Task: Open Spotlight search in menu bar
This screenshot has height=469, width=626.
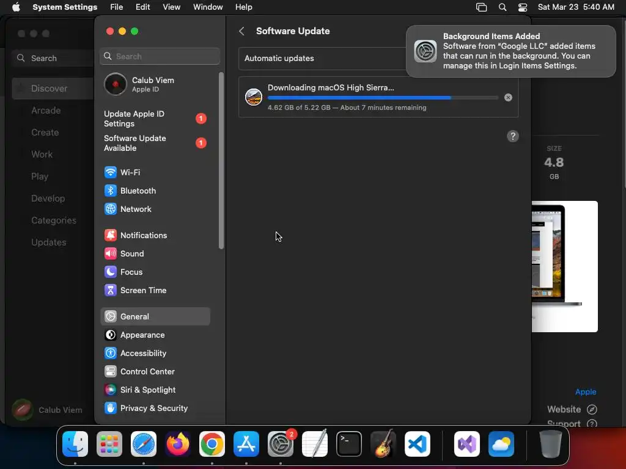Action: pyautogui.click(x=503, y=7)
